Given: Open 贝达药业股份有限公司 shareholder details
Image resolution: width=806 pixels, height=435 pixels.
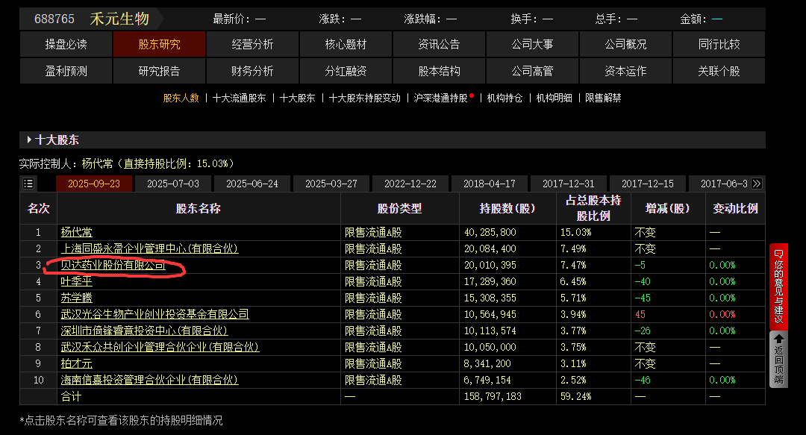Looking at the screenshot, I should (113, 266).
